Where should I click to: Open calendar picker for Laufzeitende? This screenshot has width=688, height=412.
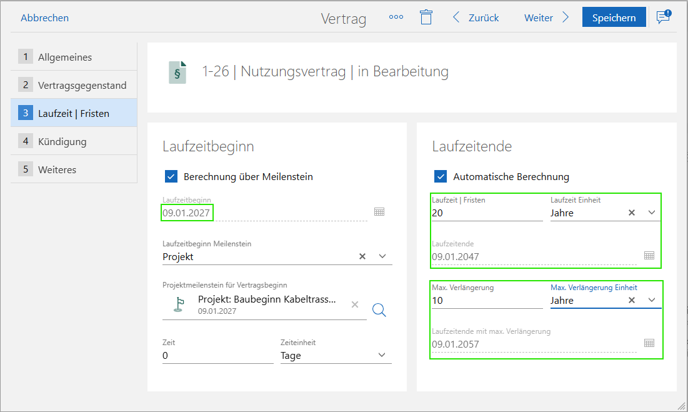tap(649, 256)
